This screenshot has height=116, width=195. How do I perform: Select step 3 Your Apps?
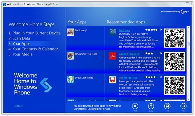click(x=19, y=44)
